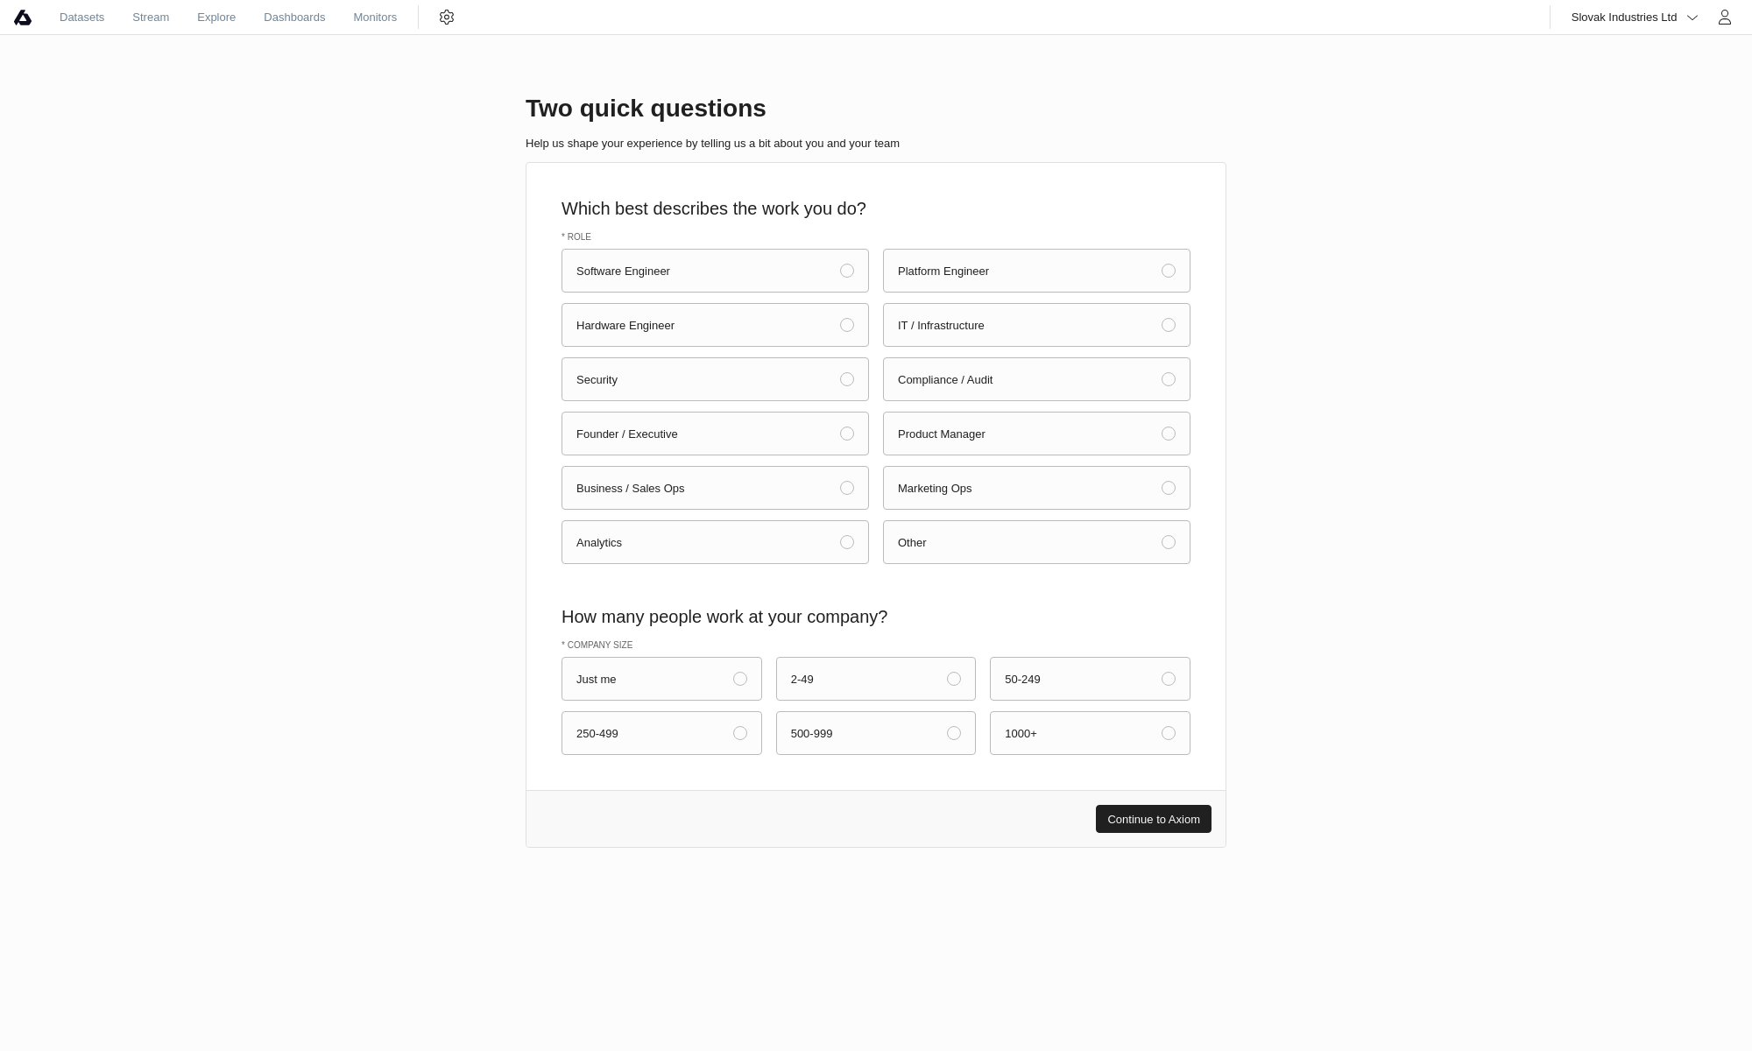Navigate to the Explore section

pos(216,18)
